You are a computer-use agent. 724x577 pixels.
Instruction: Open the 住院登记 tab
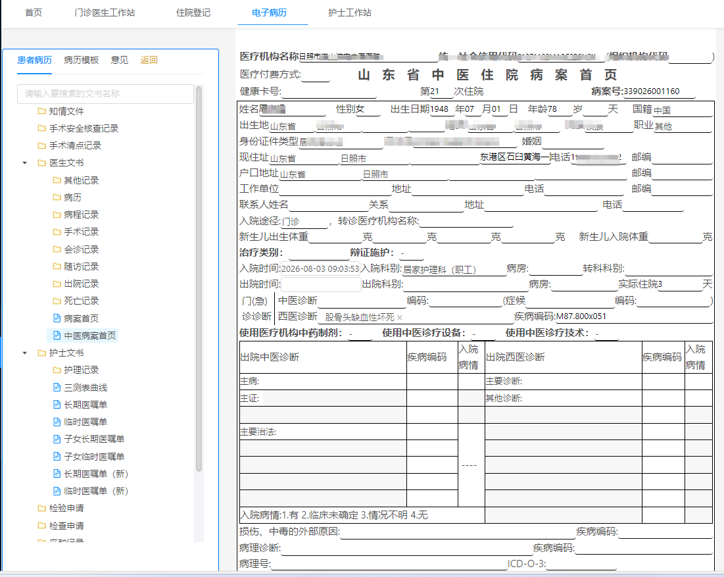pos(193,13)
